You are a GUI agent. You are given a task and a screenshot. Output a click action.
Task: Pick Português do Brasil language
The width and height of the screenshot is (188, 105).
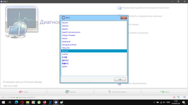pyautogui.click(x=94, y=45)
